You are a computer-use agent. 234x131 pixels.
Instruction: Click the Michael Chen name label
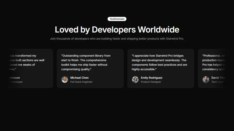[x=79, y=78]
